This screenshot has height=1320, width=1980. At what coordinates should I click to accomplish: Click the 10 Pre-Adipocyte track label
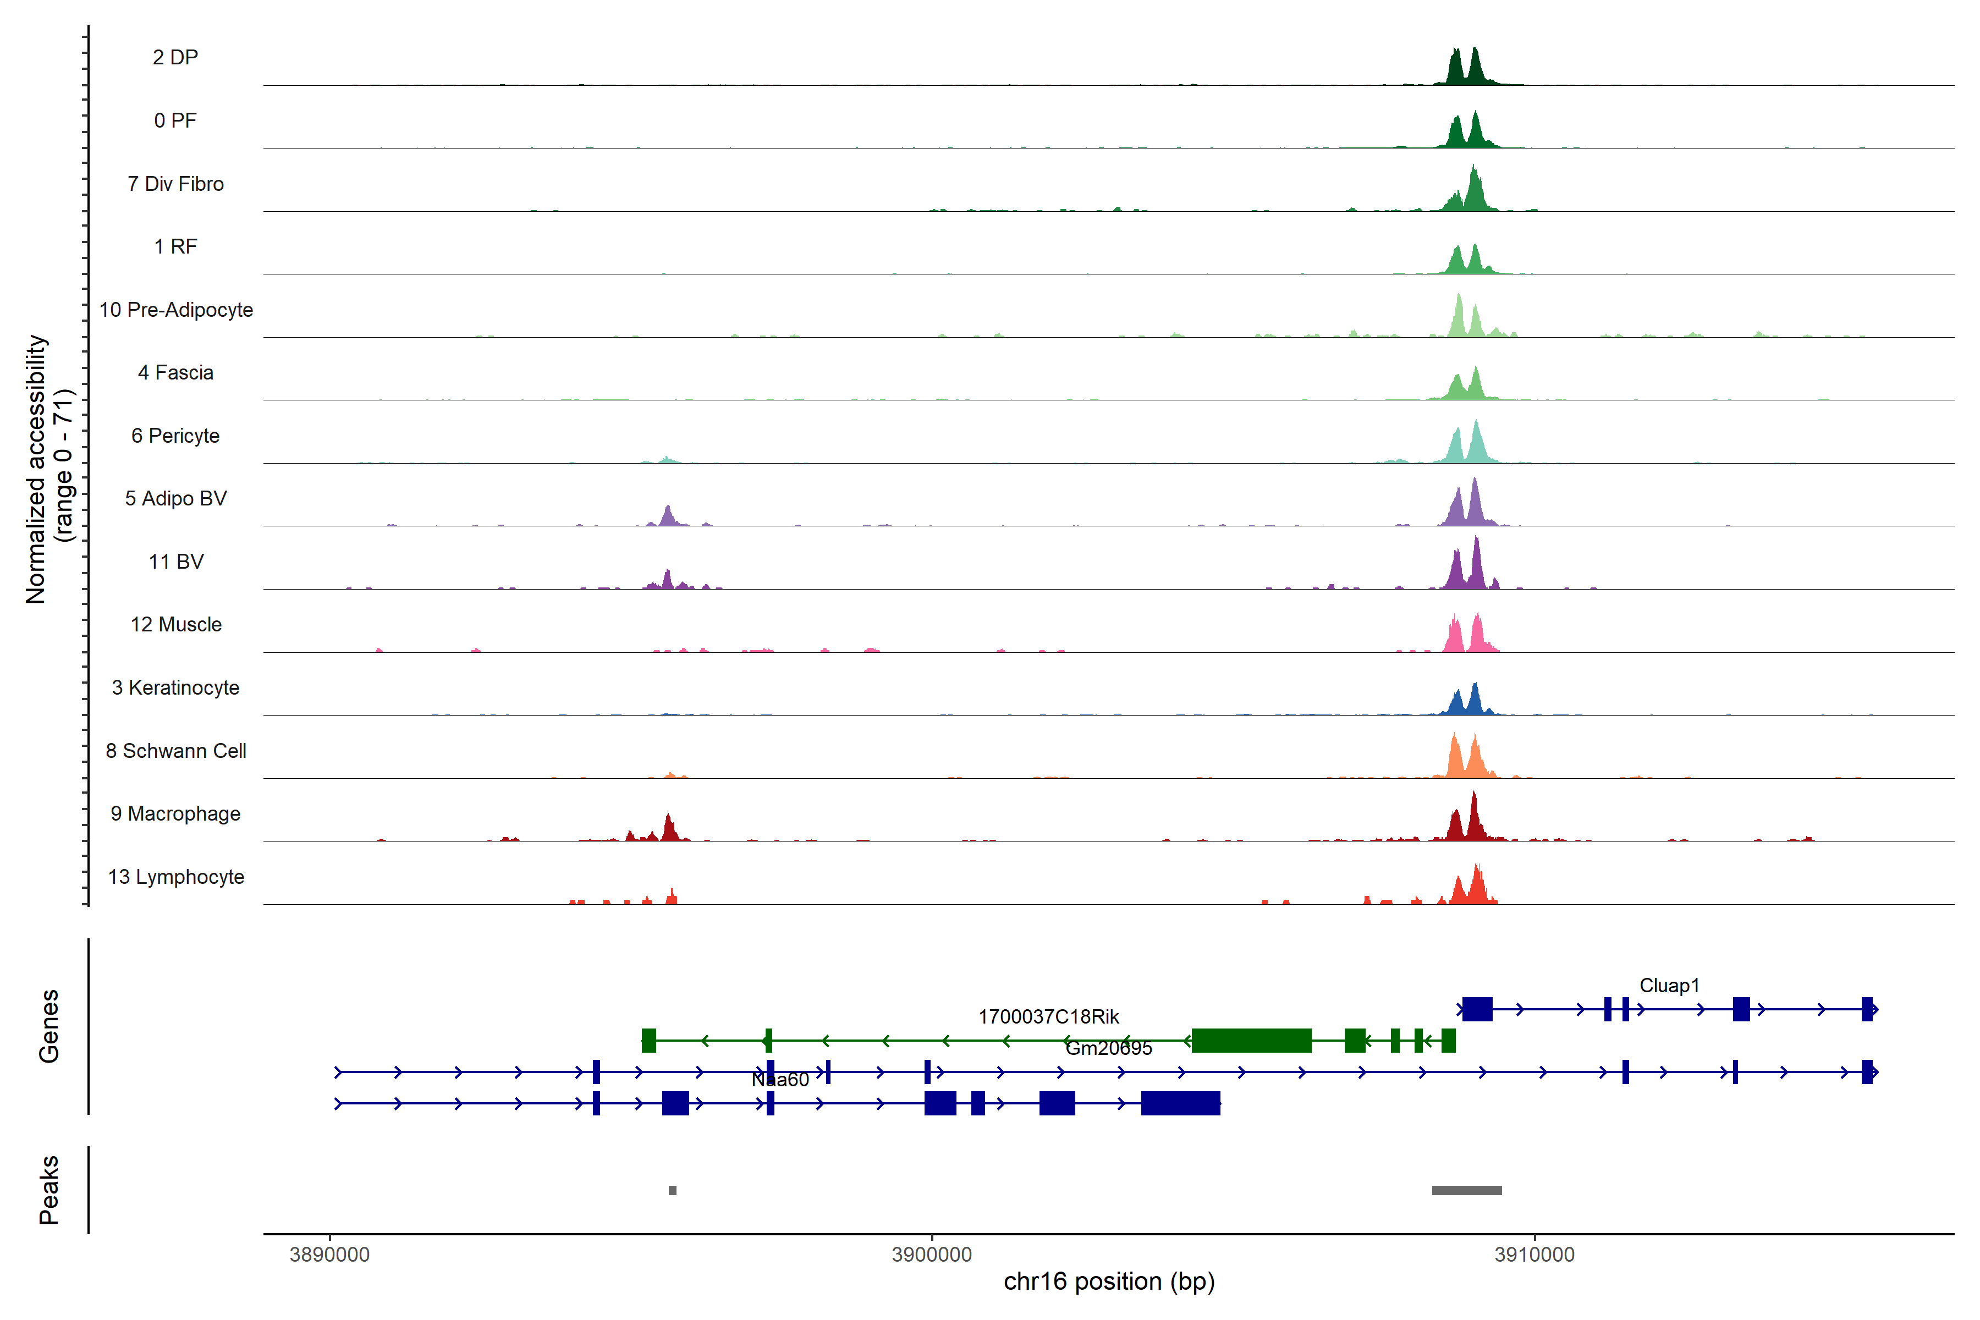click(176, 310)
